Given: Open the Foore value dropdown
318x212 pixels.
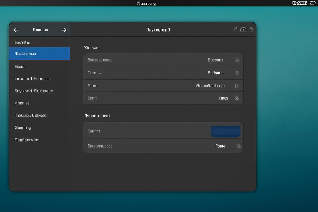Looking at the screenshot, I should tap(220, 146).
